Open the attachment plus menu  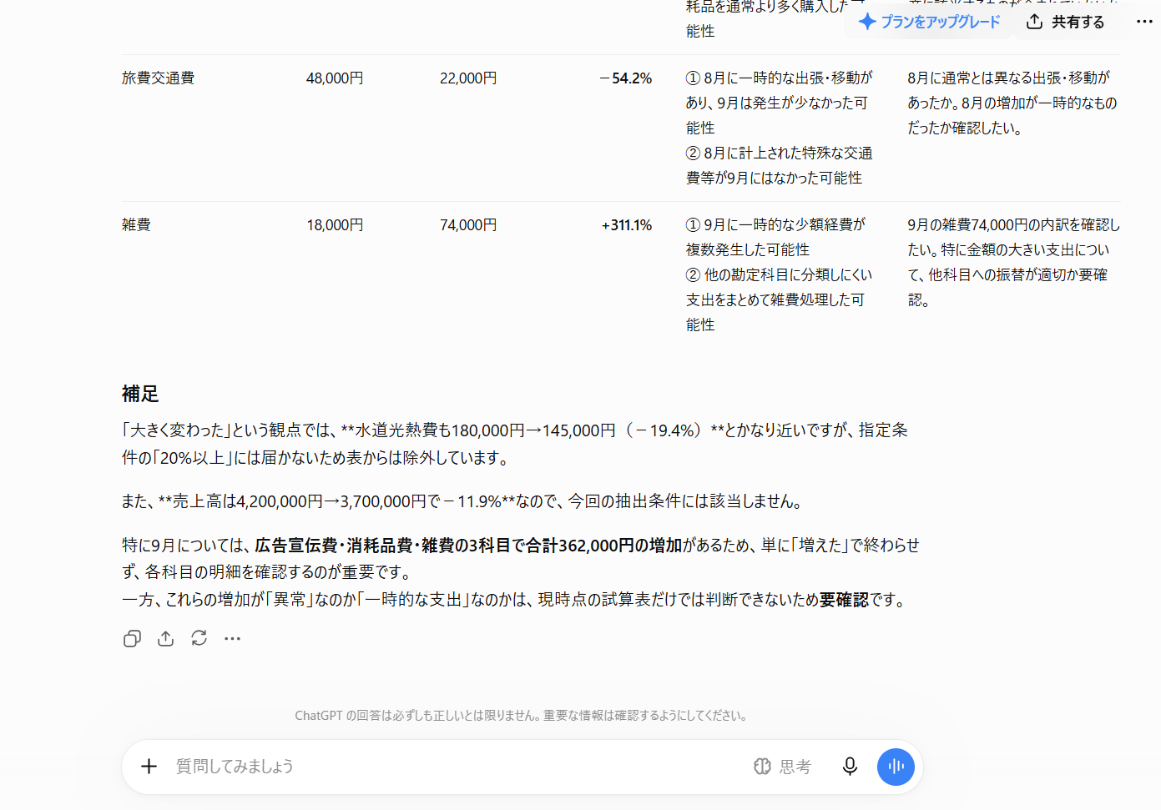click(x=149, y=767)
